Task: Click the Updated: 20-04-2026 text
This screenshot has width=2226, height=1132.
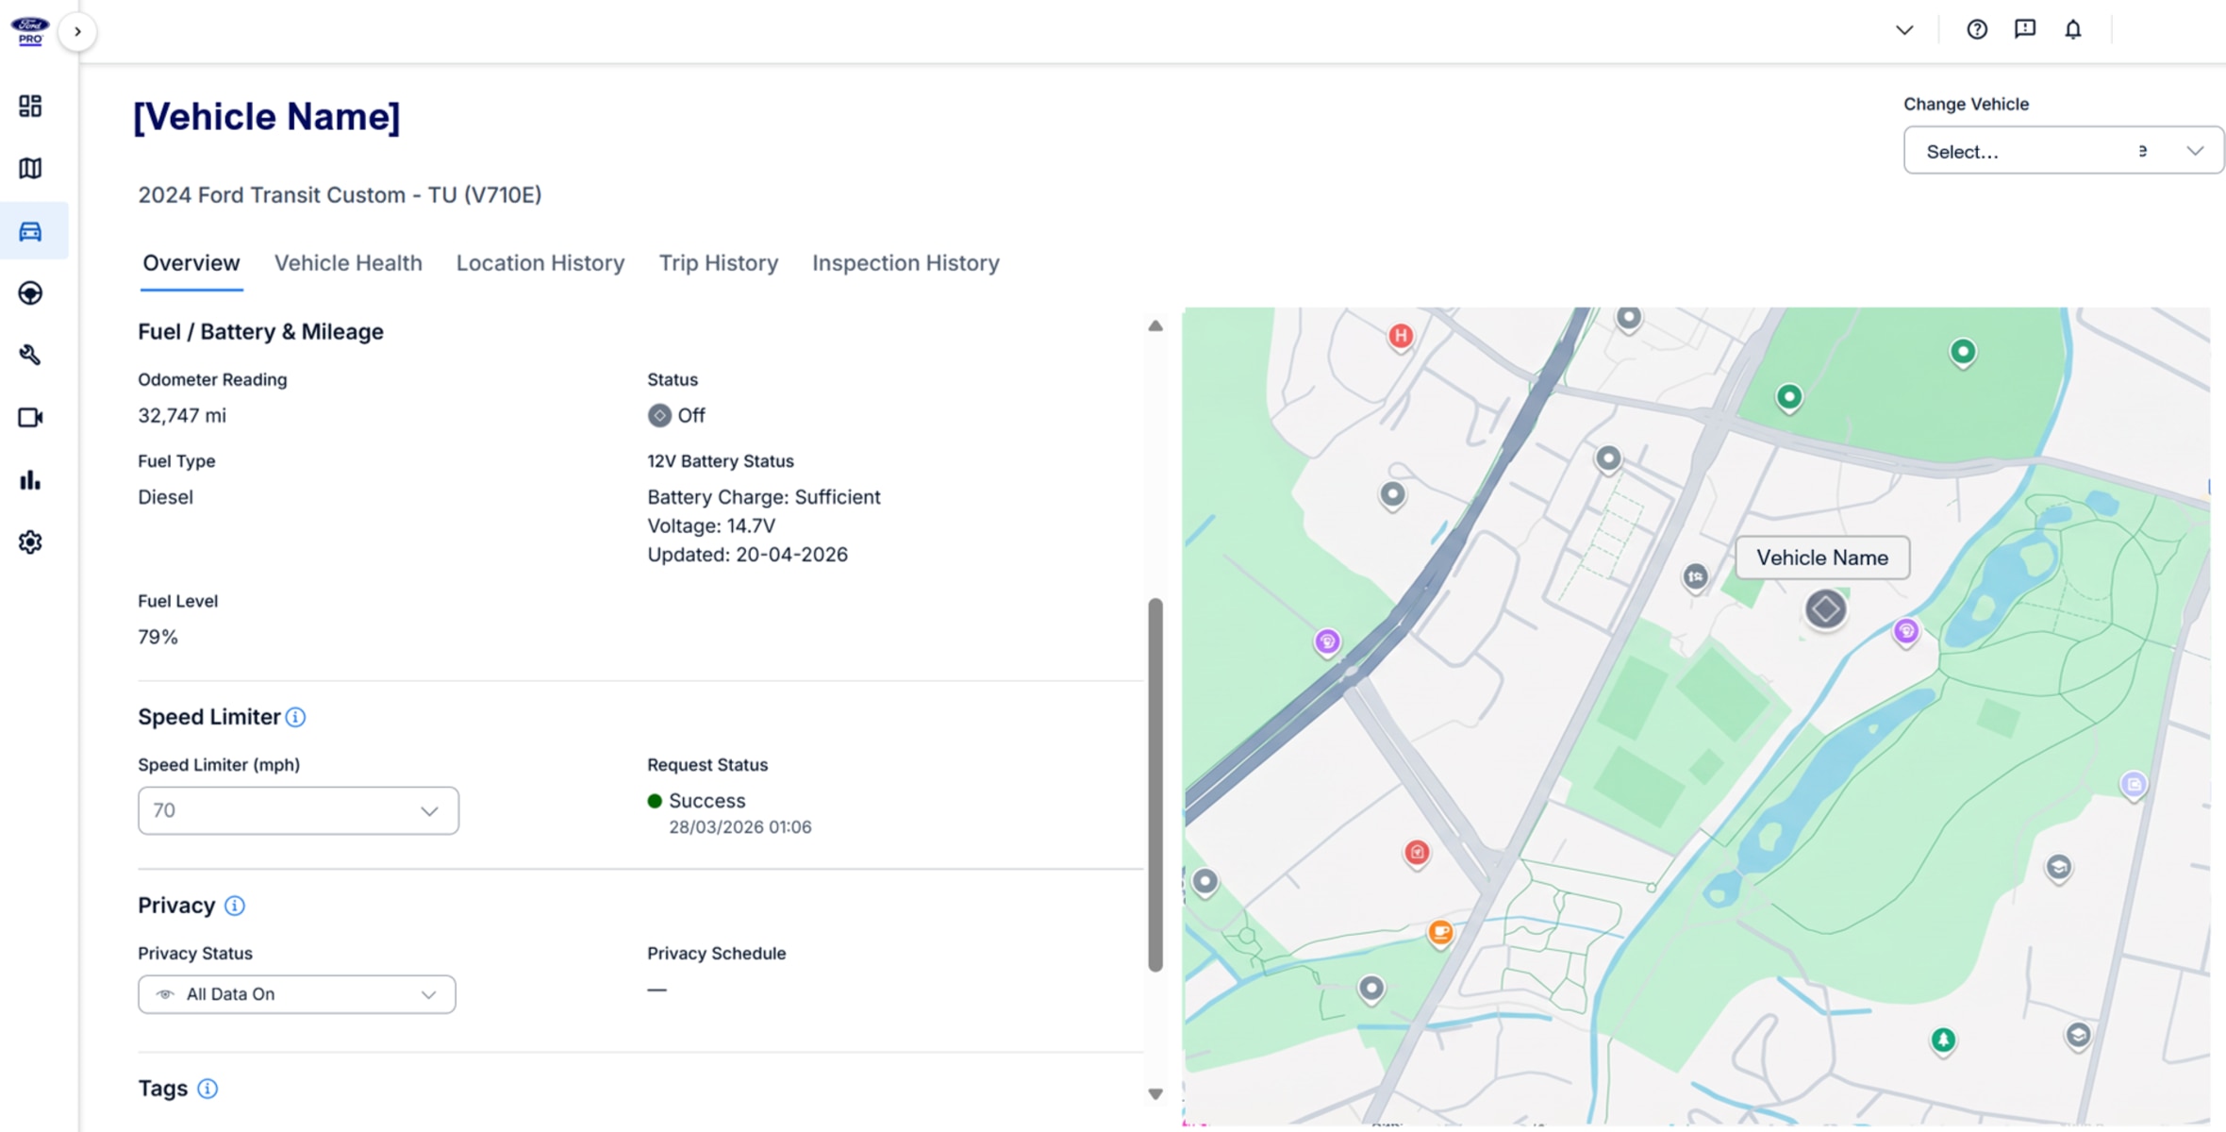Action: 747,555
